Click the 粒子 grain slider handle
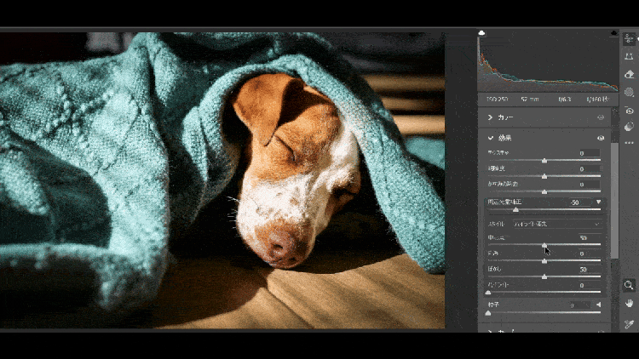The image size is (639, 359). (488, 313)
